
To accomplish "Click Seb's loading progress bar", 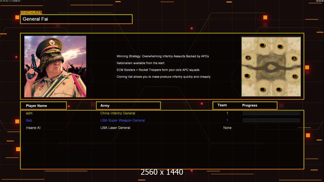I will (x=271, y=120).
